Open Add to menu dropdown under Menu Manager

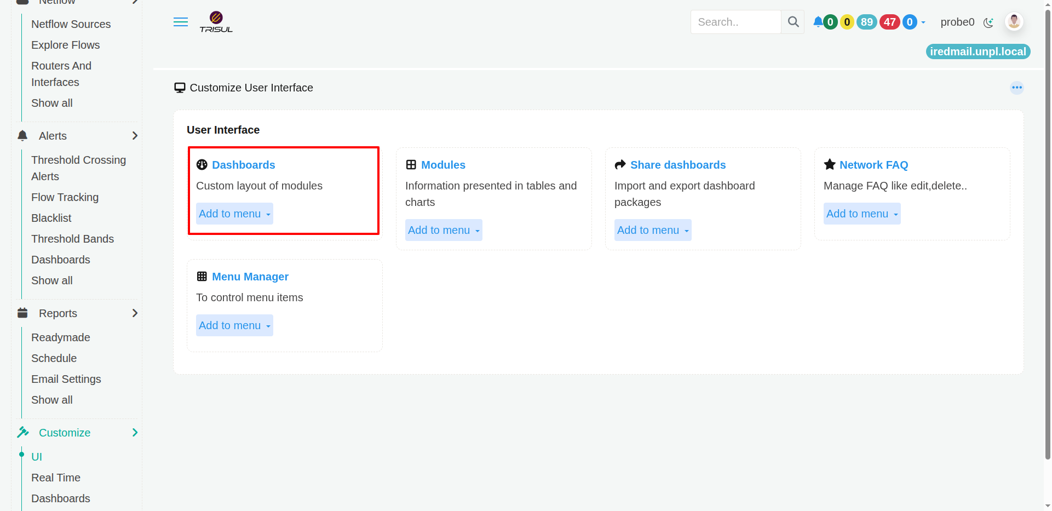tap(234, 325)
